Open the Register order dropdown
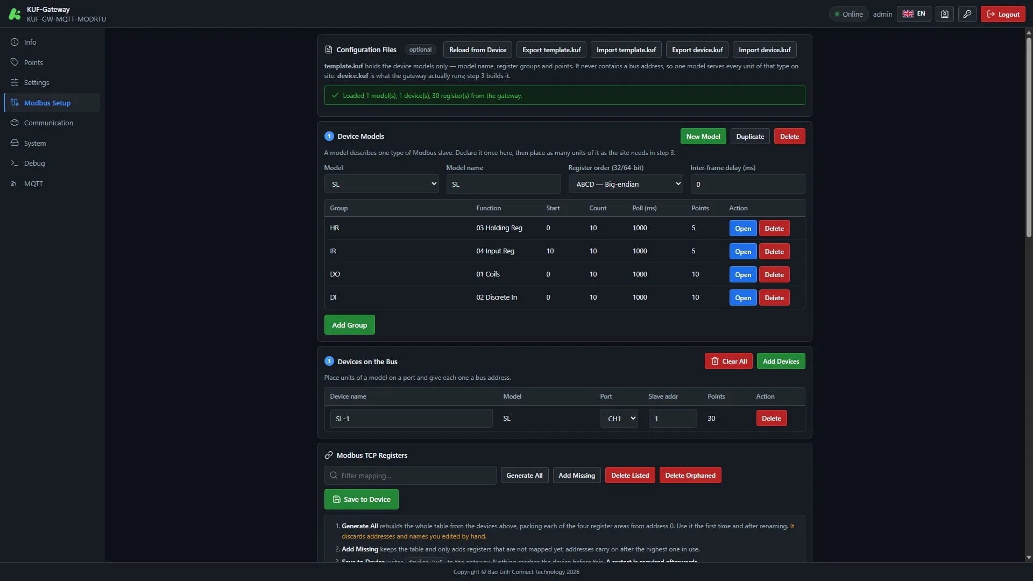Screen dimensions: 1033x581 (x=626, y=184)
